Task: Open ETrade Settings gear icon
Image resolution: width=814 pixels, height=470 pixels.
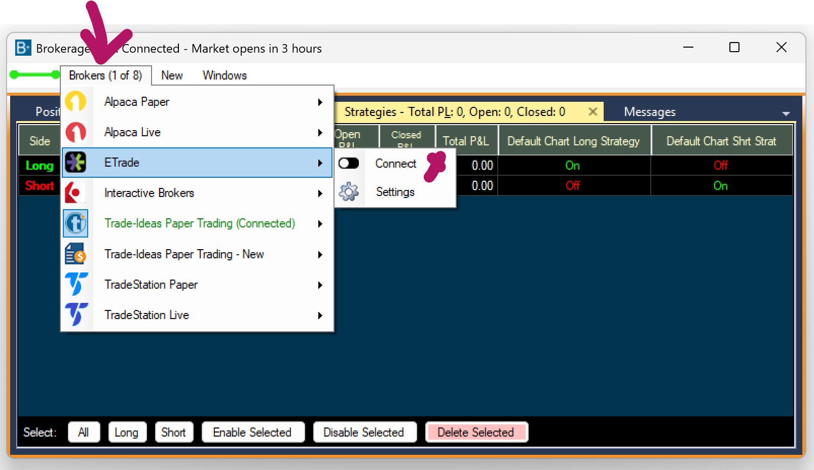Action: [349, 192]
